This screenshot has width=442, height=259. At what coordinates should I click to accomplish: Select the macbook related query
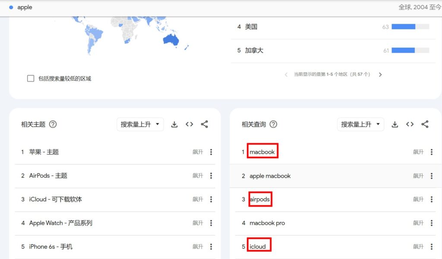coord(262,152)
